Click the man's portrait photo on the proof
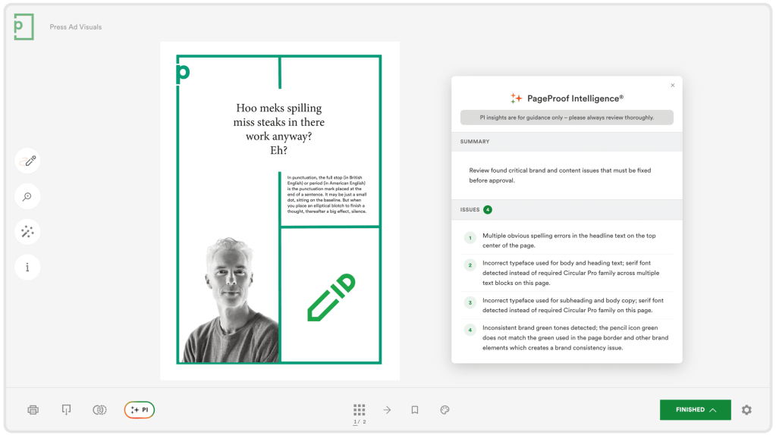Viewport: 776px width, 435px height. coord(230,300)
